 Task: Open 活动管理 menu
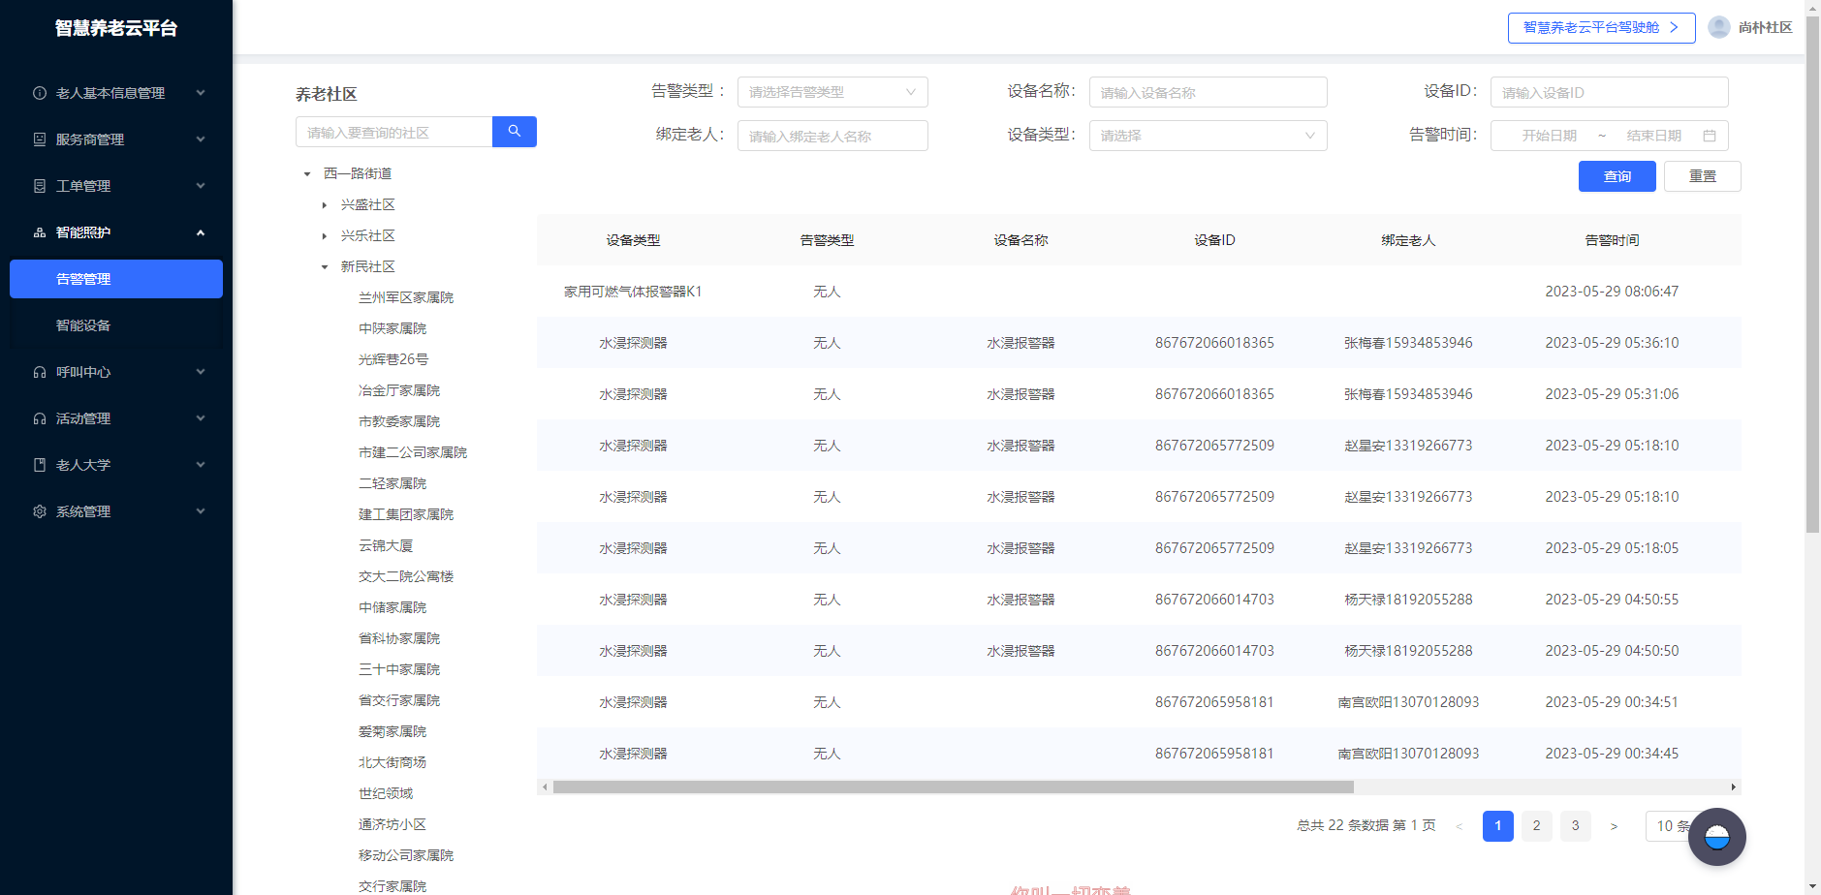pyautogui.click(x=116, y=418)
